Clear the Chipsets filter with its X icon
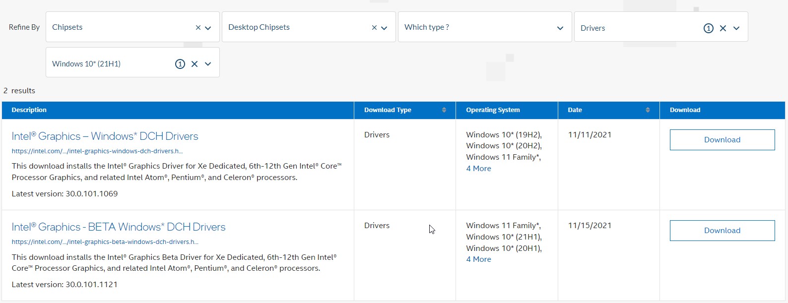The height and width of the screenshot is (303, 788). coord(198,28)
